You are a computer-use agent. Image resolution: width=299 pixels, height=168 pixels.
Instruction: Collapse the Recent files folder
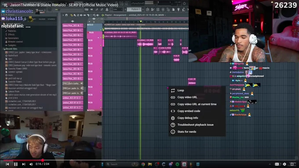[x=10, y=49]
